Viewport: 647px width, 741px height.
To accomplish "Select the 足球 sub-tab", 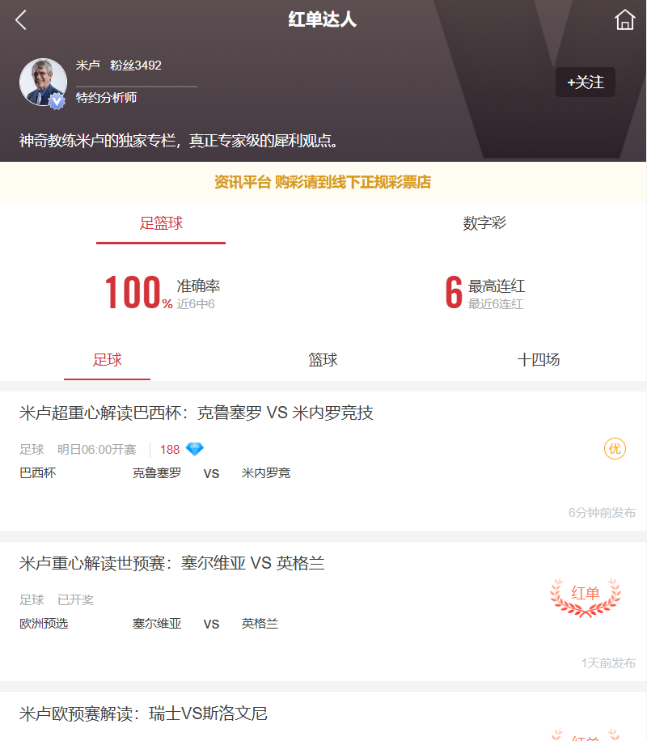I will 108,360.
